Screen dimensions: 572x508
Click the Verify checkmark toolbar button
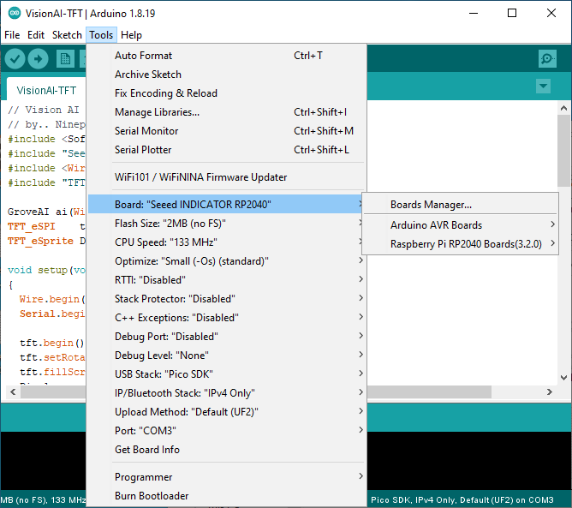pos(15,59)
